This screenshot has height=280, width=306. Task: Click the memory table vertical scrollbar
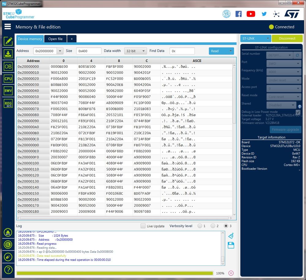click(x=234, y=96)
